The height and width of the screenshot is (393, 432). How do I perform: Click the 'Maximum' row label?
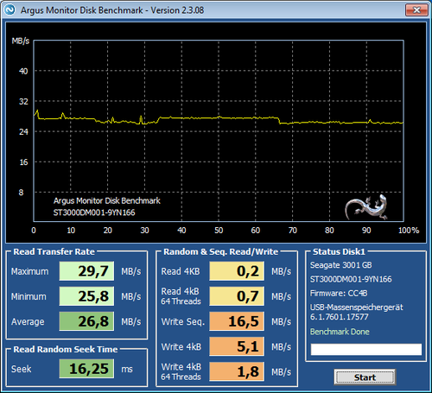point(30,271)
